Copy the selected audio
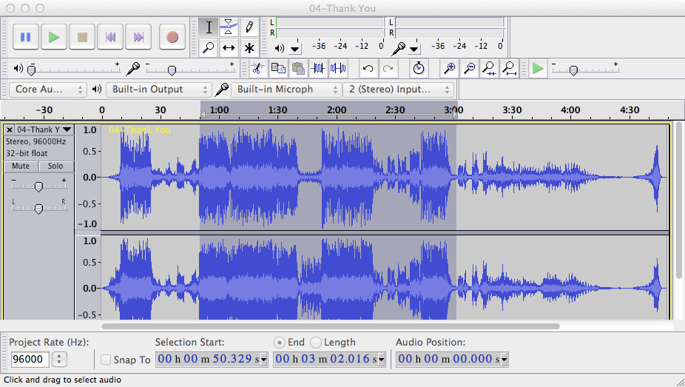The image size is (685, 387). click(278, 69)
